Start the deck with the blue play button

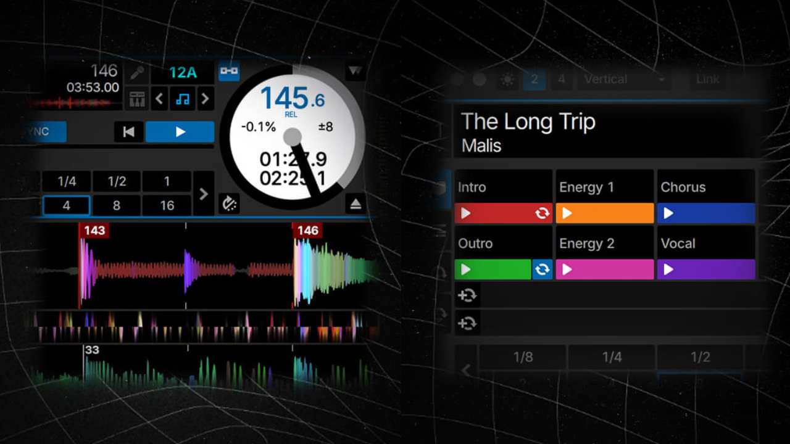[x=180, y=132]
